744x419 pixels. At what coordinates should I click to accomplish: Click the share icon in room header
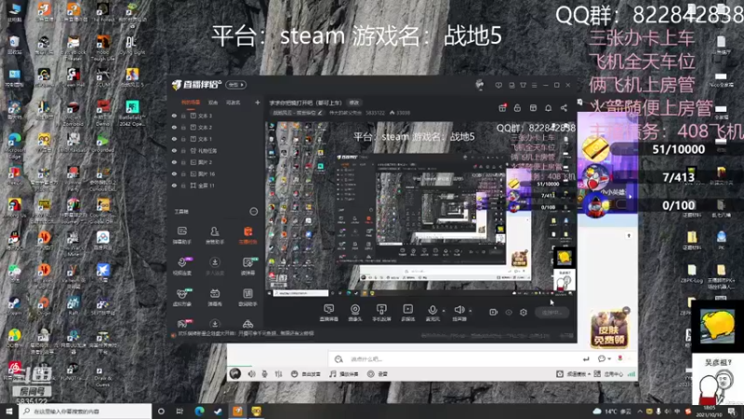564,108
